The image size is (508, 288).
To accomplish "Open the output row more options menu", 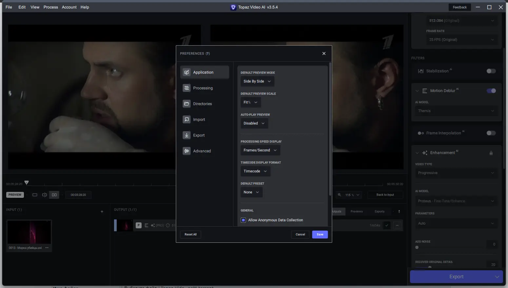I will click(x=397, y=225).
